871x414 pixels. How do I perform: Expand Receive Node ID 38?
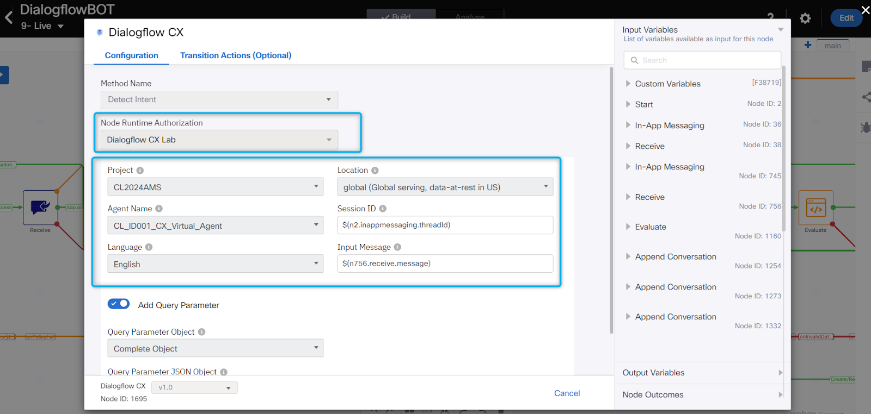click(x=628, y=146)
